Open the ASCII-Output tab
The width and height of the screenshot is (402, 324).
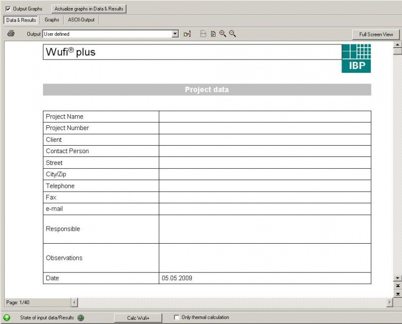point(81,20)
